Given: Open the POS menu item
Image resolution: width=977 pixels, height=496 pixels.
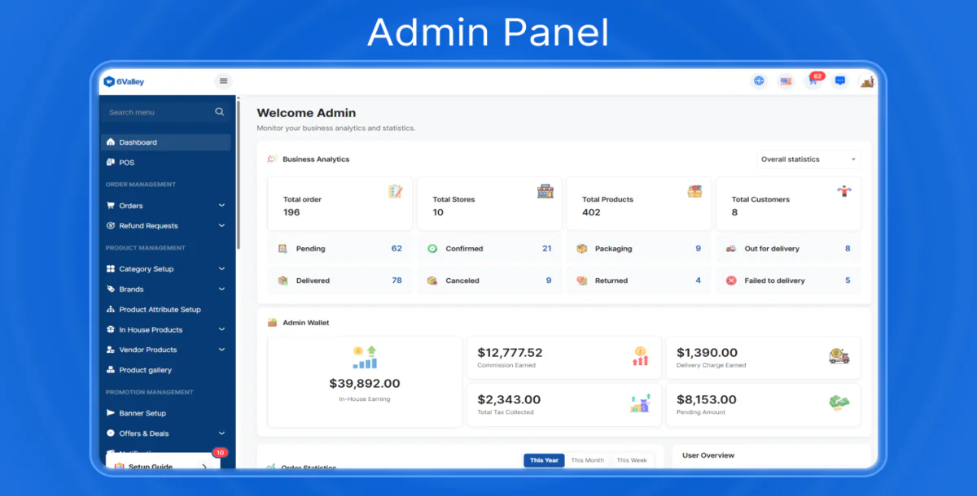Looking at the screenshot, I should point(127,163).
